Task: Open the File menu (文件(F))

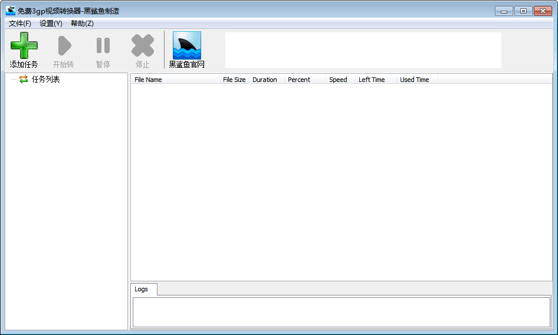Action: [x=20, y=24]
